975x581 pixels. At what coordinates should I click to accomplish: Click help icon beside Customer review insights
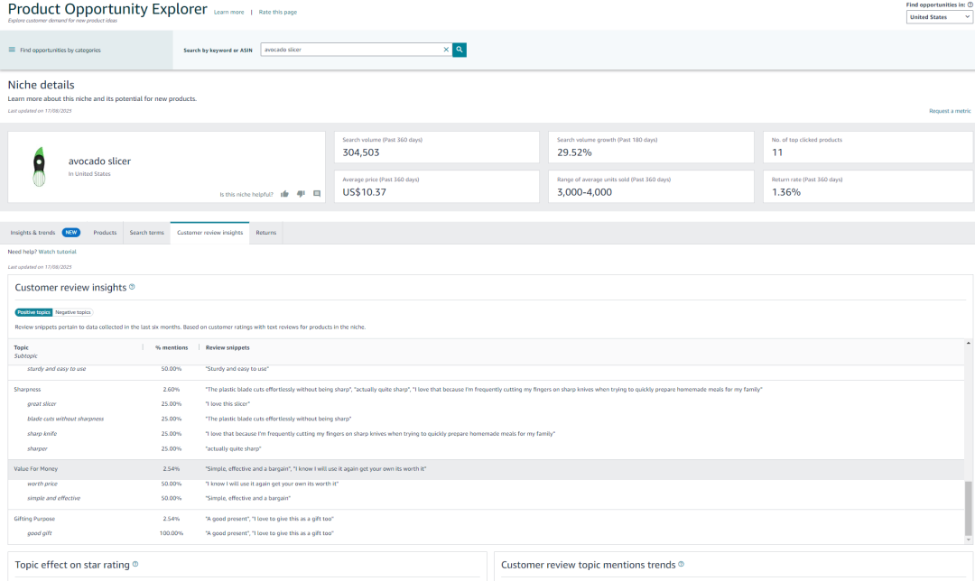132,287
